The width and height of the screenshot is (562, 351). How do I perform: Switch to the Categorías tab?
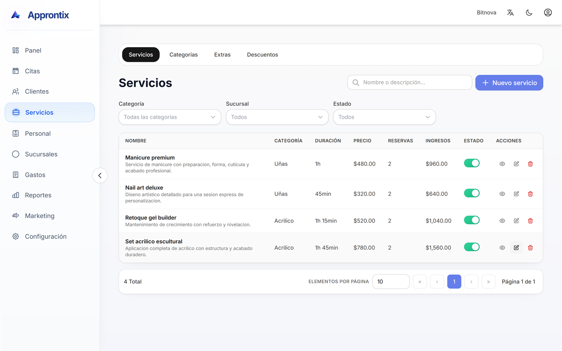click(x=183, y=55)
